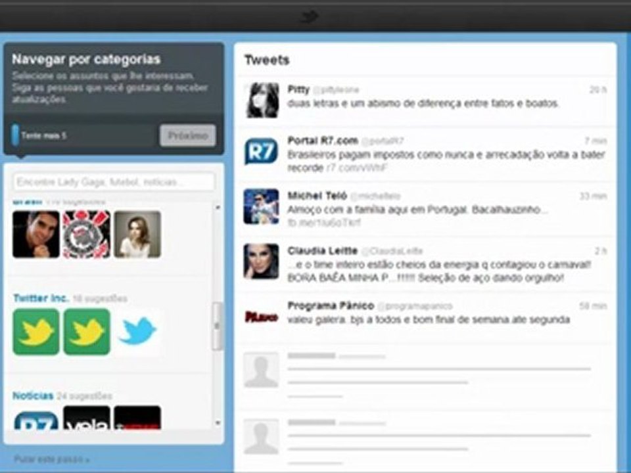Click the tweet text 'valeu galera. bjs a todos'
Image resolution: width=631 pixels, height=473 pixels.
coord(429,320)
